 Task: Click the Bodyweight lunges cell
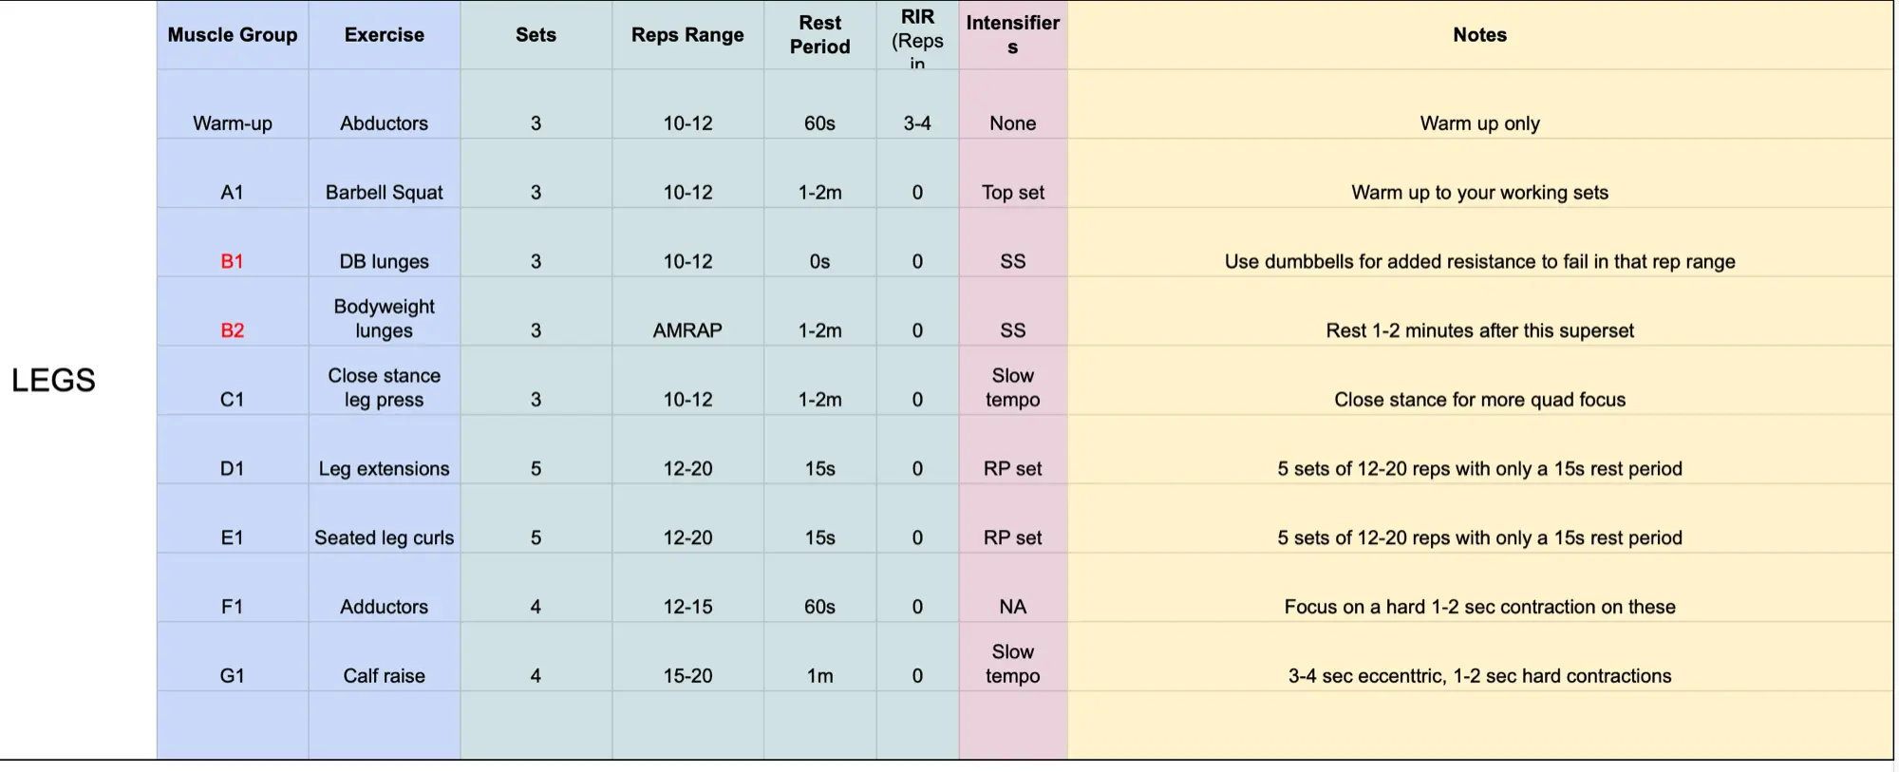tap(384, 319)
